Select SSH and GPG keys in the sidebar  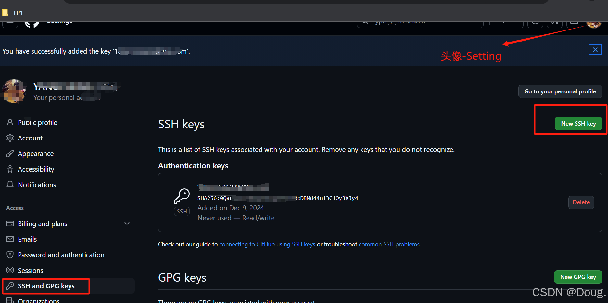point(46,286)
